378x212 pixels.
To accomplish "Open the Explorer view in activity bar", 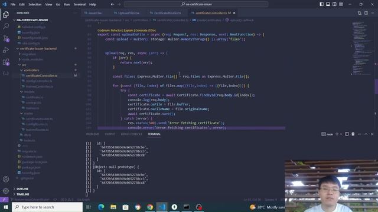I will pos(6,14).
